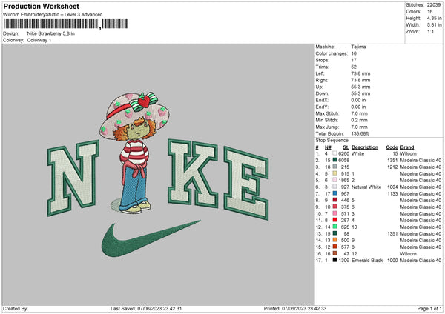445x314 pixels.
Task: Click the Height value 4.35 in
Action: pyautogui.click(x=434, y=18)
